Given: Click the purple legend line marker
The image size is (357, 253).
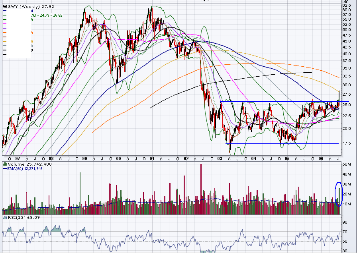Looking at the screenshot, I should (x=5, y=28).
